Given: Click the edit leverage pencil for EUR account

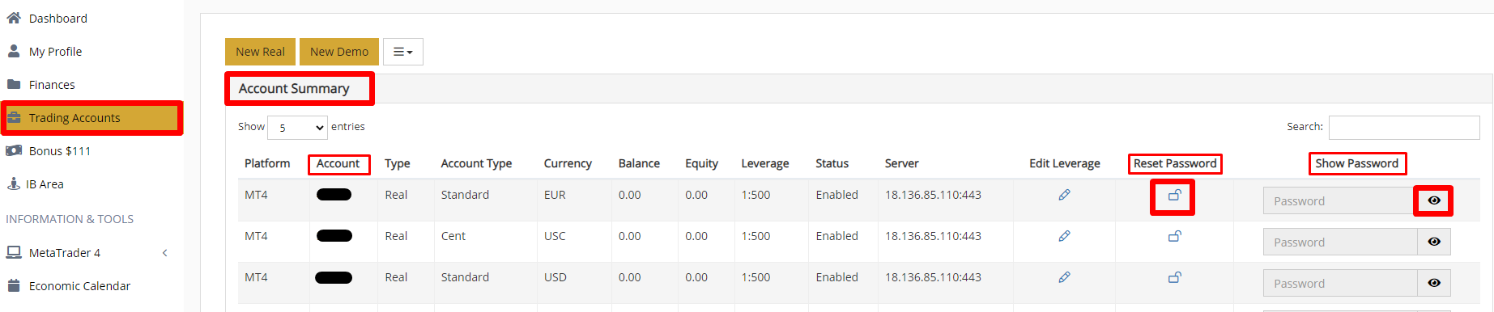Looking at the screenshot, I should (x=1064, y=195).
